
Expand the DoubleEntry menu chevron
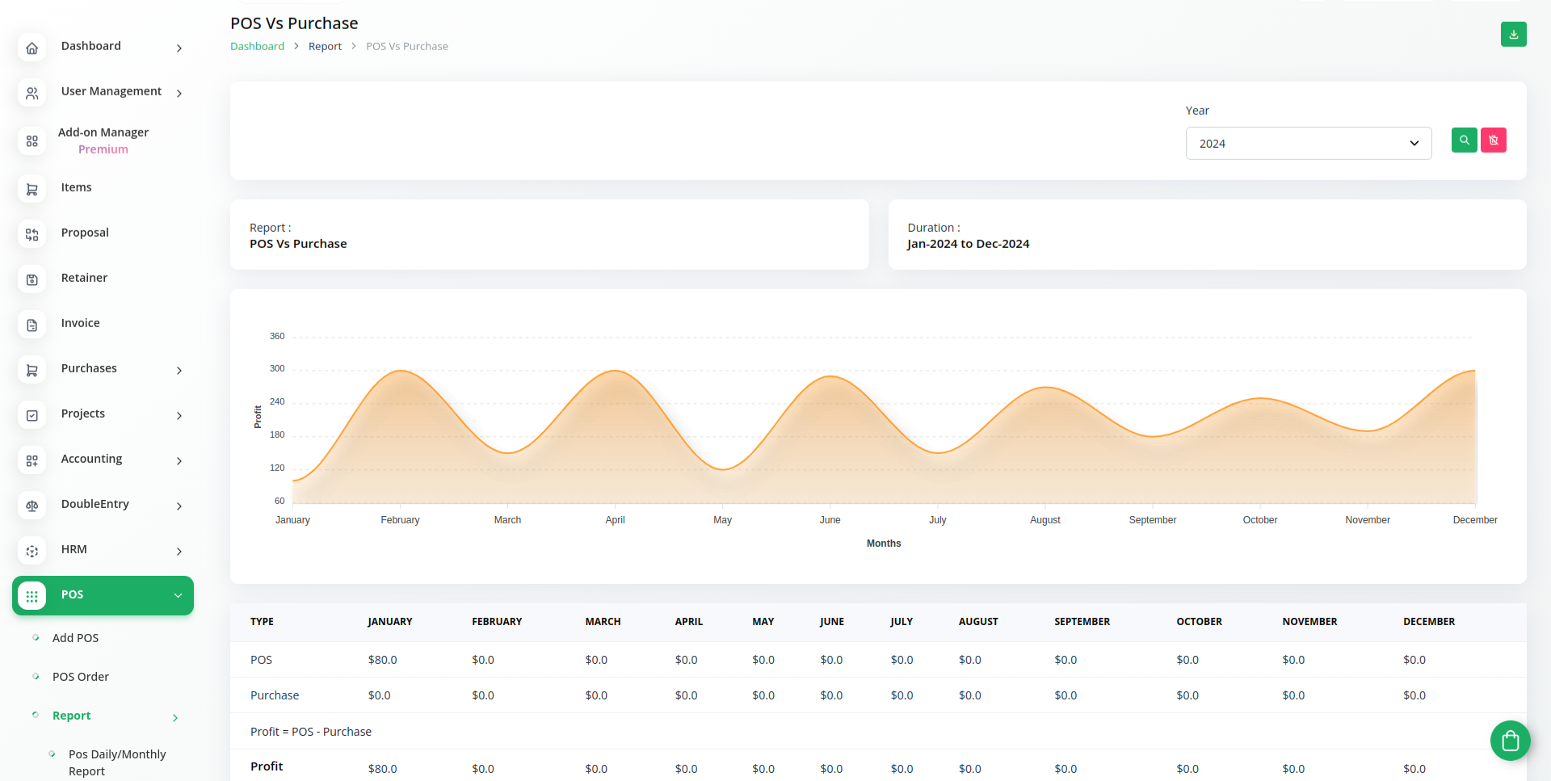click(x=179, y=506)
